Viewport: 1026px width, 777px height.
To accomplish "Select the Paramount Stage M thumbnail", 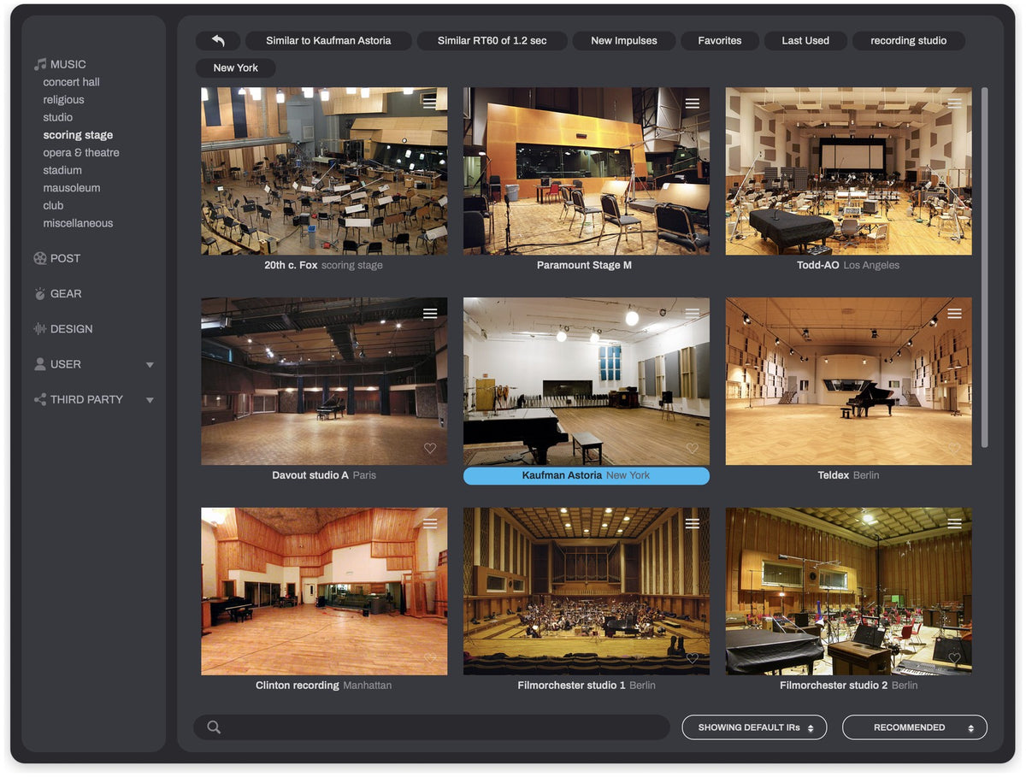I will pyautogui.click(x=587, y=171).
